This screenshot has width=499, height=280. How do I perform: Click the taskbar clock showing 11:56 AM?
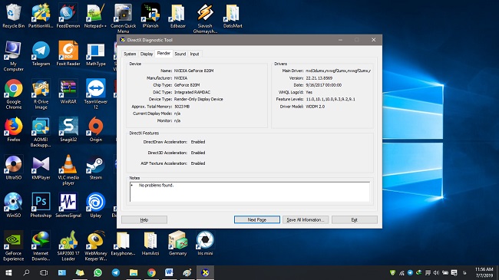(484, 272)
